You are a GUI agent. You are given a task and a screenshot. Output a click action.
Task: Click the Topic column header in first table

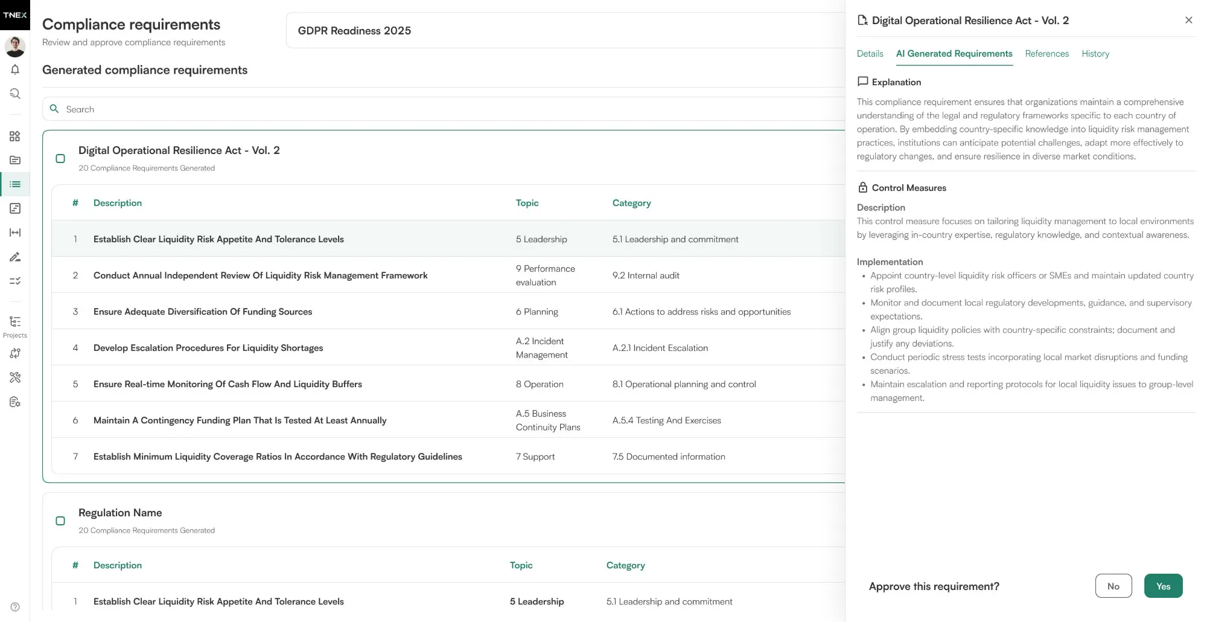pos(527,203)
